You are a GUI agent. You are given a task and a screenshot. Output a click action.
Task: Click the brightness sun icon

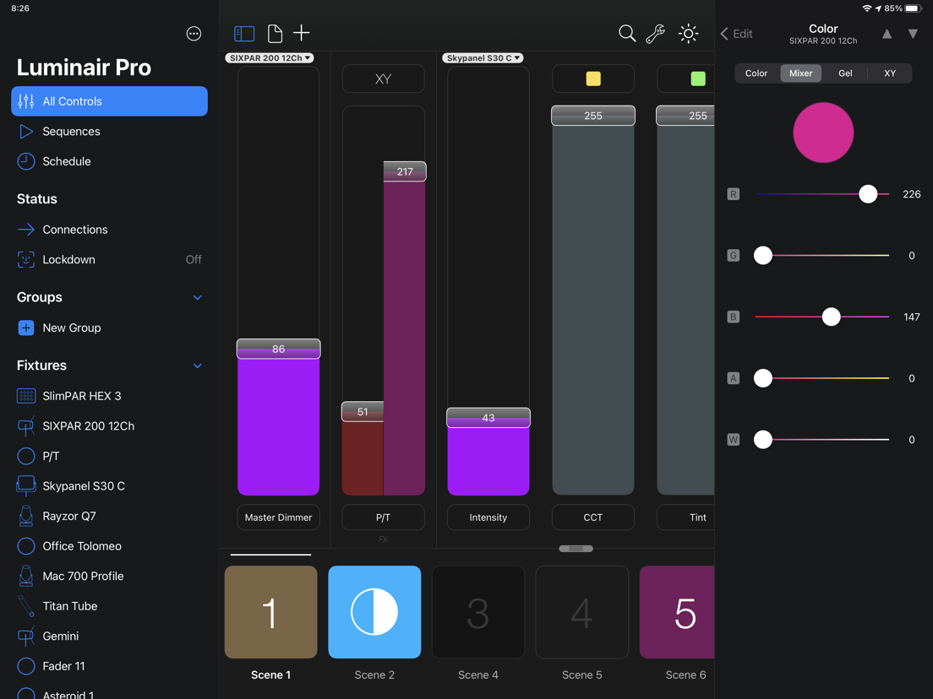click(x=689, y=33)
